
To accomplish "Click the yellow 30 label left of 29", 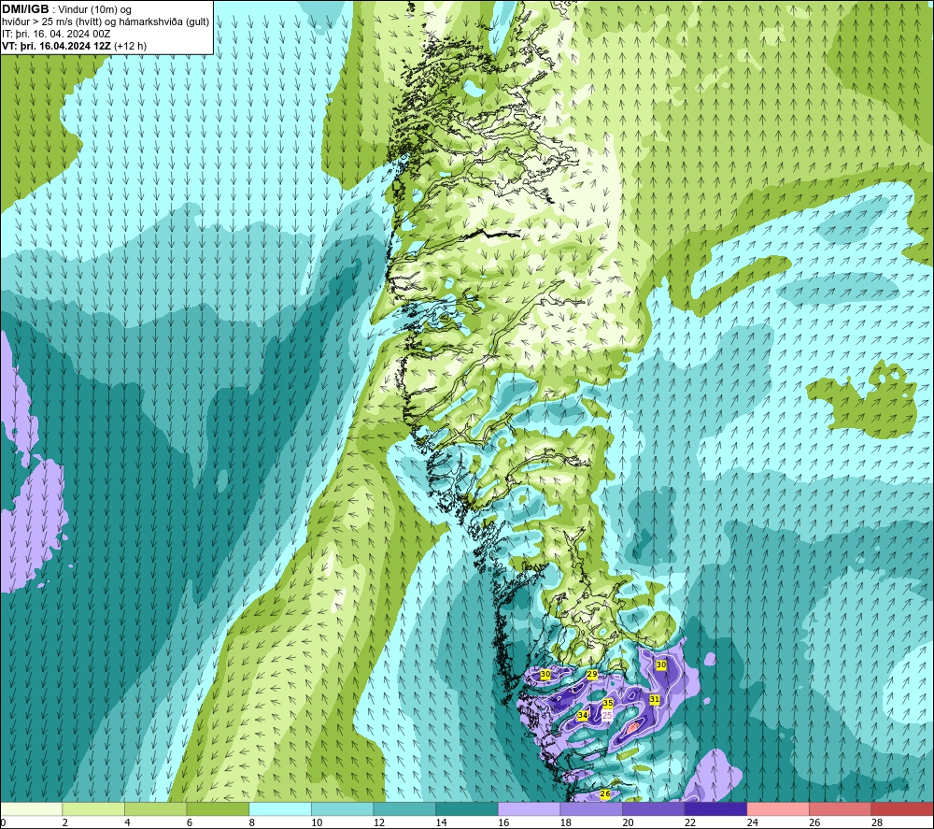I will (x=545, y=674).
